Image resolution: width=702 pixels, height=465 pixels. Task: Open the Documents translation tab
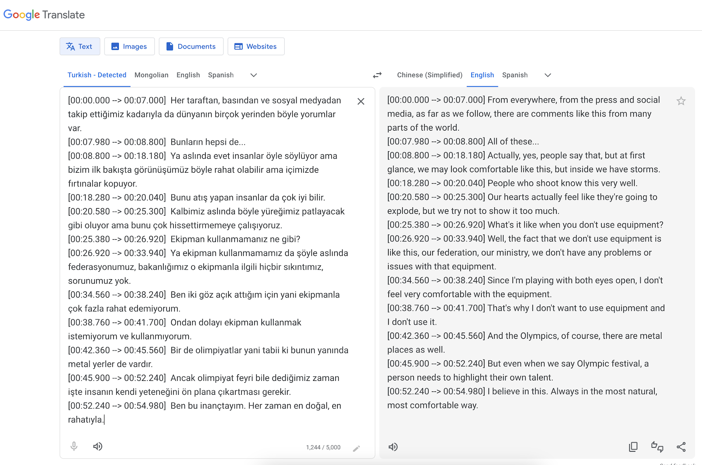191,46
